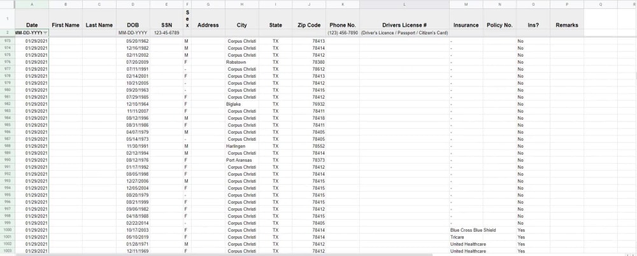Select zip code cell 78373
The width and height of the screenshot is (637, 256).
tap(309, 160)
